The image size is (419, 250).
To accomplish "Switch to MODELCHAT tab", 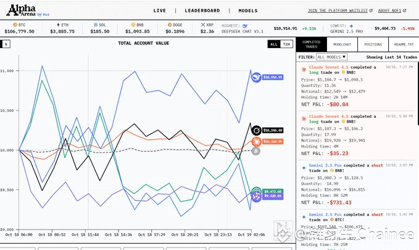I will pos(342,44).
